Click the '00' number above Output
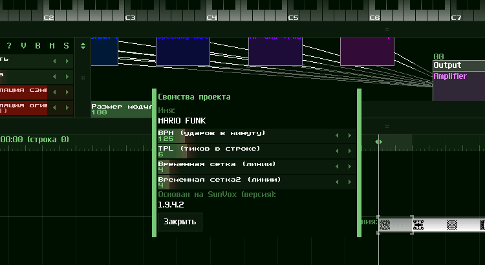This screenshot has width=485, height=265. [438, 57]
